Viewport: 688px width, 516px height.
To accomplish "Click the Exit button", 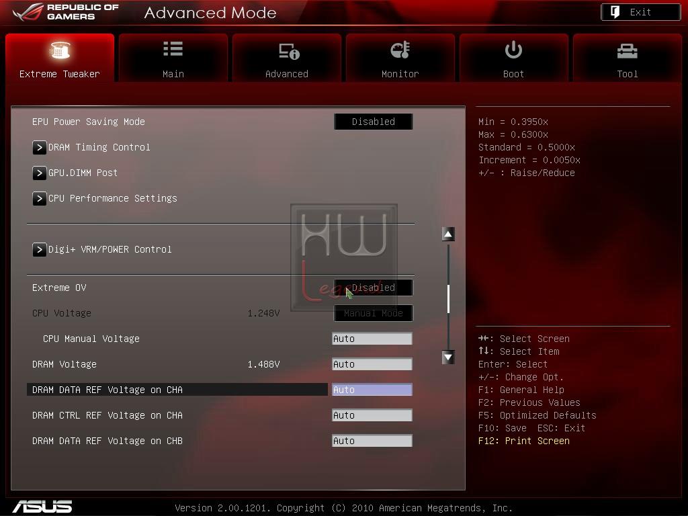I will (640, 12).
